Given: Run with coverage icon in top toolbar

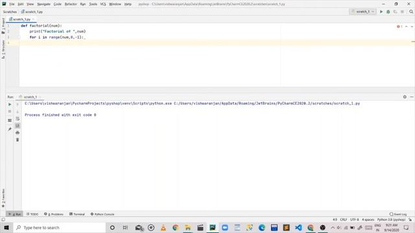Looking at the screenshot, I should click(x=395, y=12).
